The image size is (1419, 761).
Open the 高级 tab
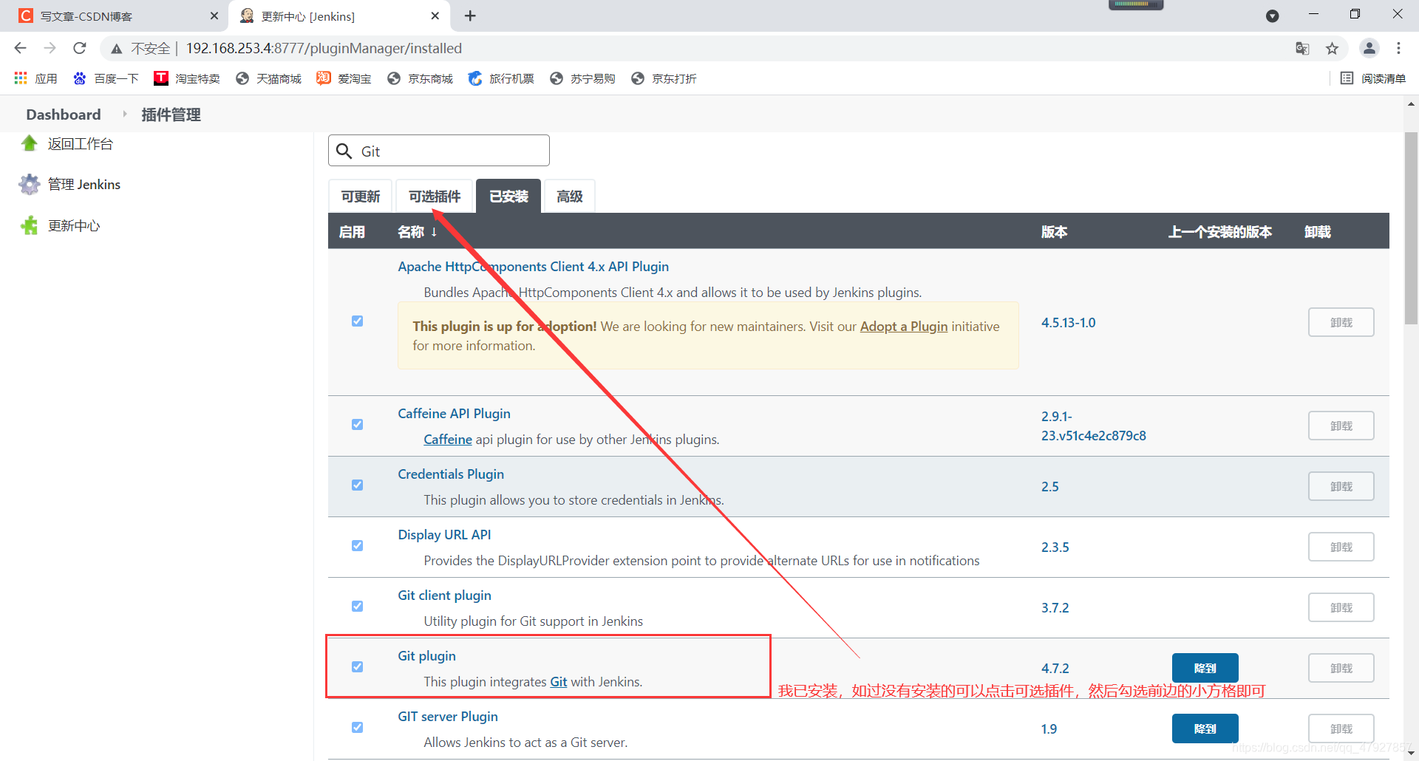tap(570, 197)
